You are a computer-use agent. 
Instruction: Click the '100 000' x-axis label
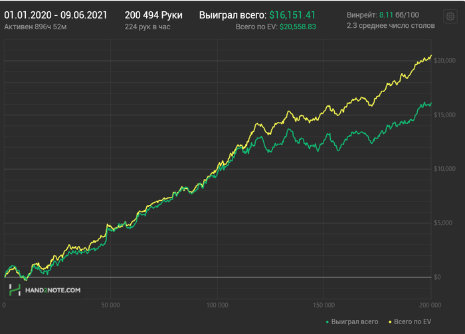[x=217, y=305]
